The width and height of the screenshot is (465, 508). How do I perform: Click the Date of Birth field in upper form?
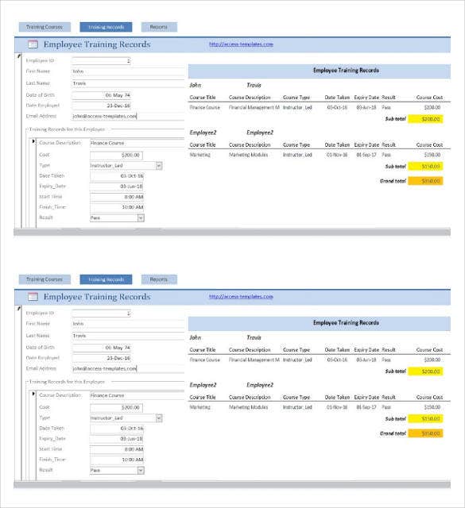[101, 95]
